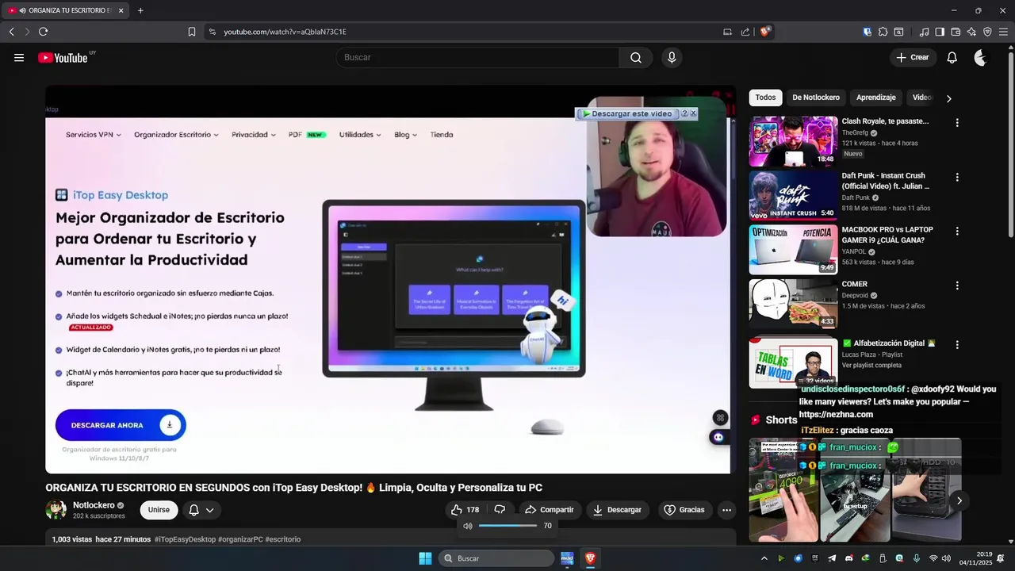Click the Descargar button below the video
1015x571 pixels.
618,510
